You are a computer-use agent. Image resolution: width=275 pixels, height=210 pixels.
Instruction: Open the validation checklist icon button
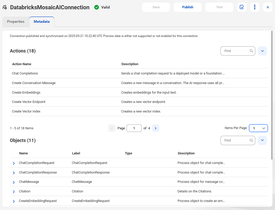[x=242, y=7]
